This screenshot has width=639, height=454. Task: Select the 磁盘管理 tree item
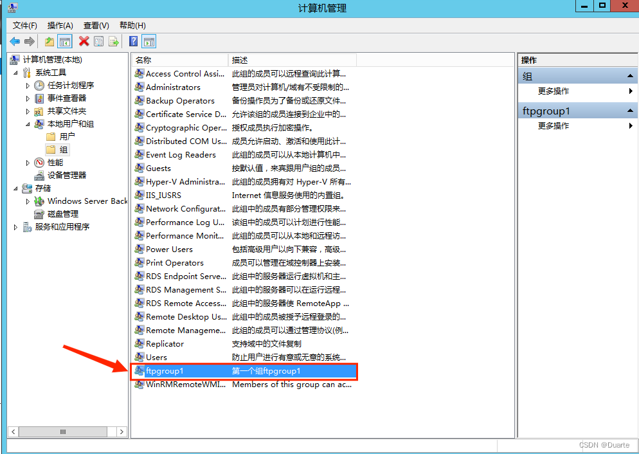coord(63,214)
